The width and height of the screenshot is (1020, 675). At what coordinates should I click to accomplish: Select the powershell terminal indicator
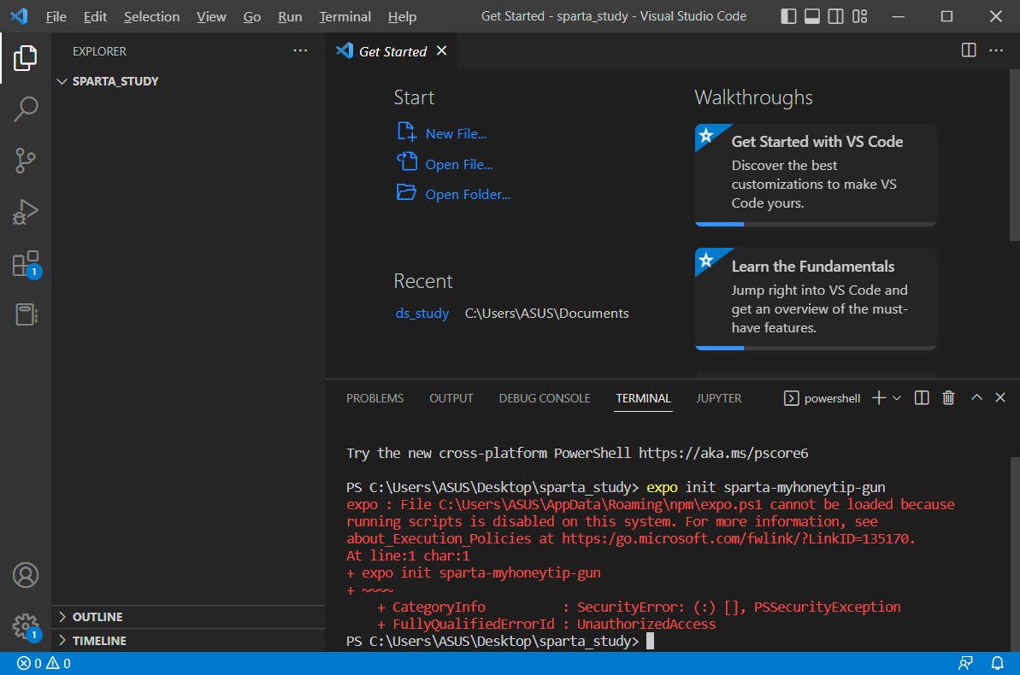pyautogui.click(x=822, y=398)
